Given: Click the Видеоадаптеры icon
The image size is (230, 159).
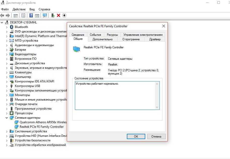Looking at the screenshot, I should tap(12, 54).
